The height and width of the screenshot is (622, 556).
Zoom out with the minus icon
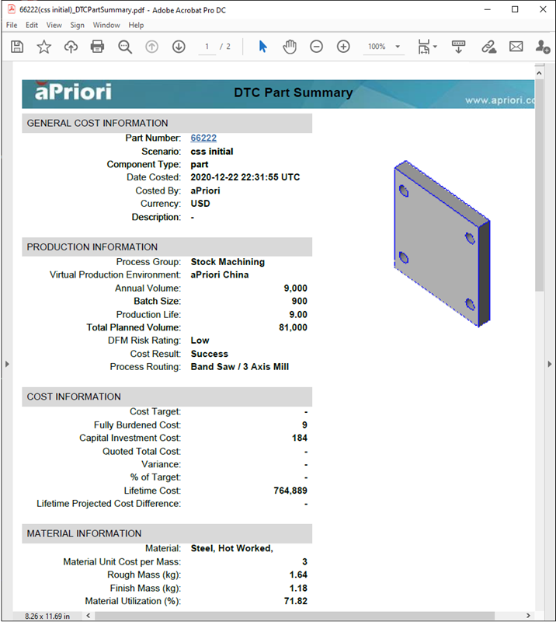[x=316, y=47]
